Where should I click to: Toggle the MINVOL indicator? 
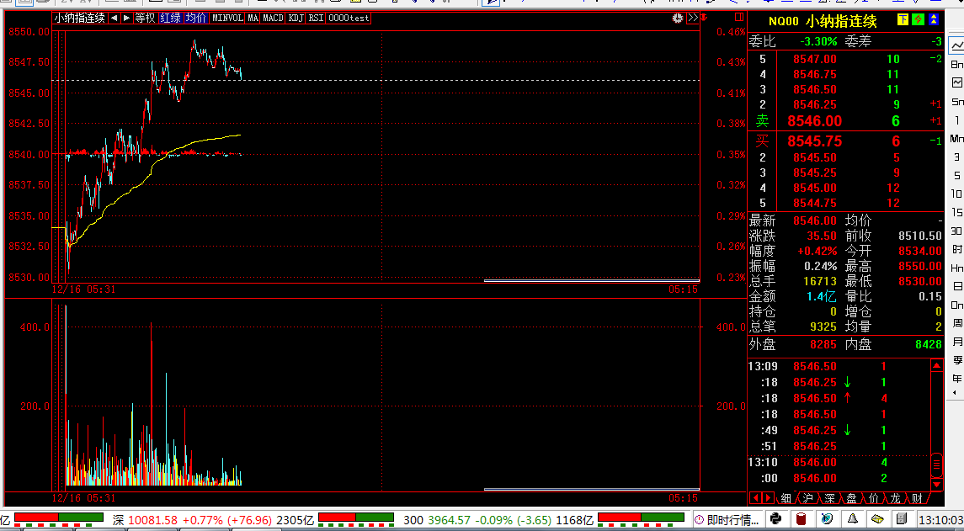pyautogui.click(x=227, y=19)
